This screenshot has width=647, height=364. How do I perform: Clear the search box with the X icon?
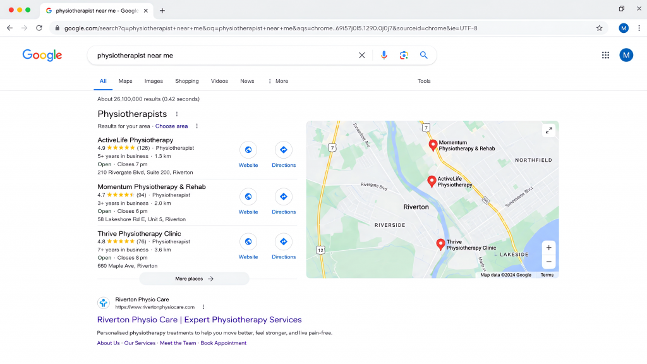(x=362, y=56)
